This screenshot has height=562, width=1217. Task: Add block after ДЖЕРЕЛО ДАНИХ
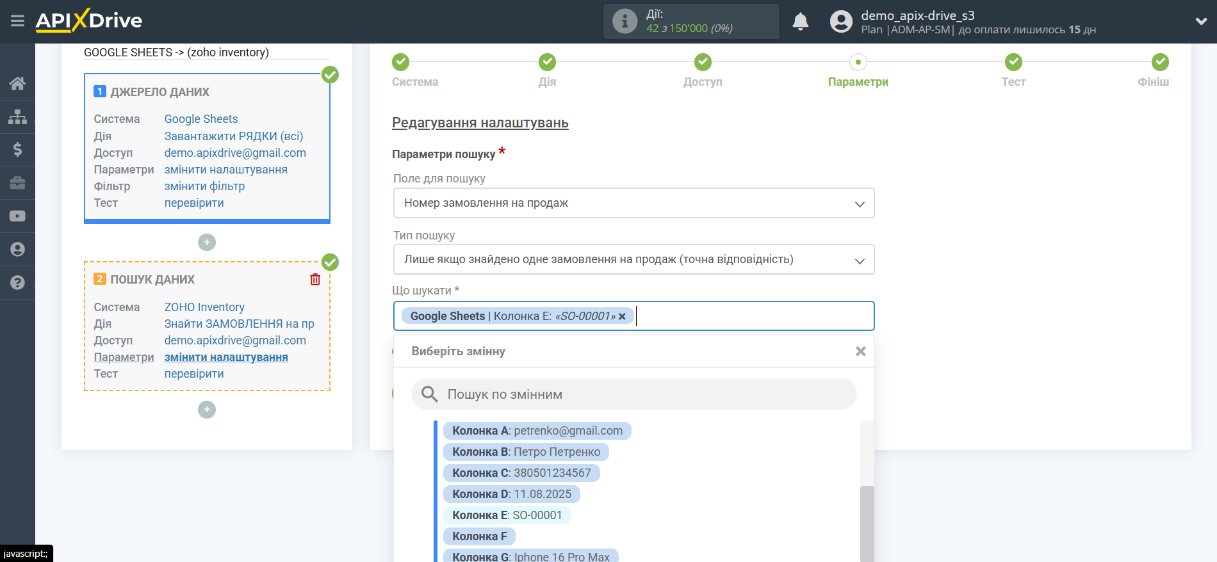point(207,242)
